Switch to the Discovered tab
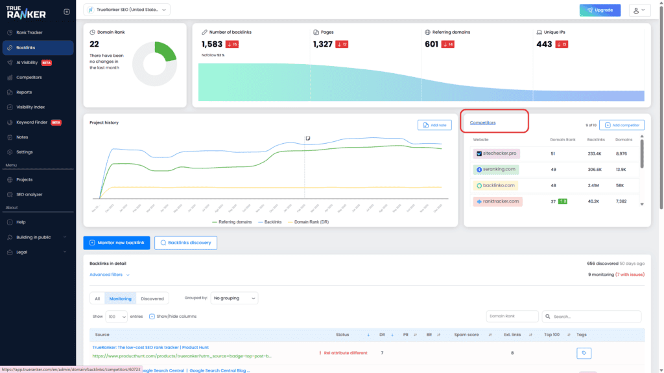Image resolution: width=664 pixels, height=373 pixels. coord(152,299)
